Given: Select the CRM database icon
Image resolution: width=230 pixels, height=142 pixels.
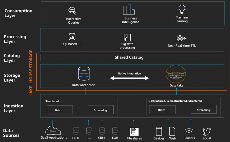Looking at the screenshot, I should point(102,131).
